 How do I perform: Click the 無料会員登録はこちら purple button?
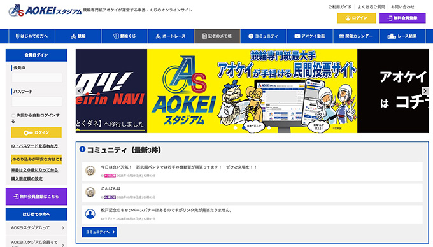36,197
